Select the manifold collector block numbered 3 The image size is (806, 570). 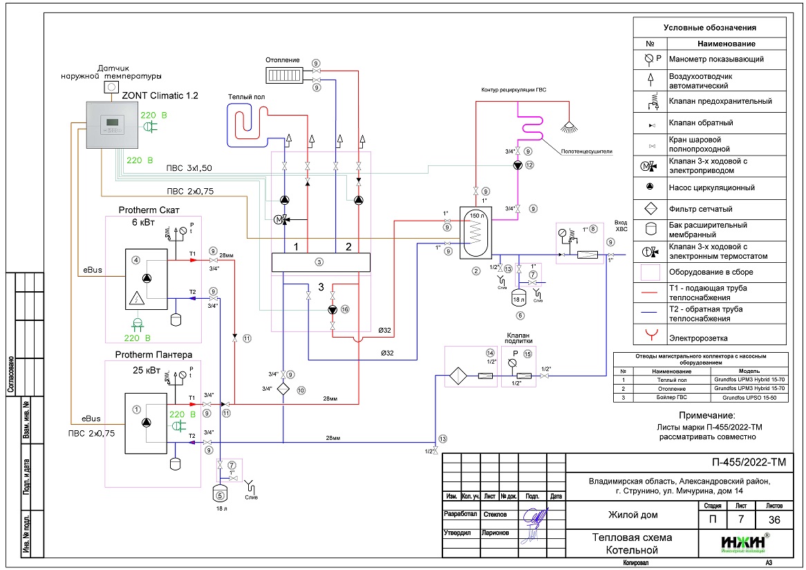click(x=321, y=262)
